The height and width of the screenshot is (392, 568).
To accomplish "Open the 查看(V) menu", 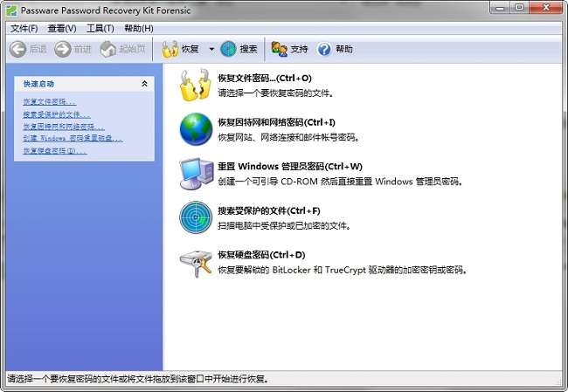I will click(x=62, y=28).
